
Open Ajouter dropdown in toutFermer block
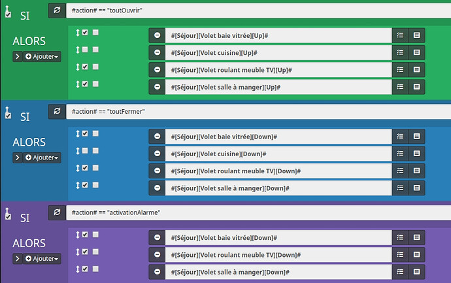[x=42, y=158]
